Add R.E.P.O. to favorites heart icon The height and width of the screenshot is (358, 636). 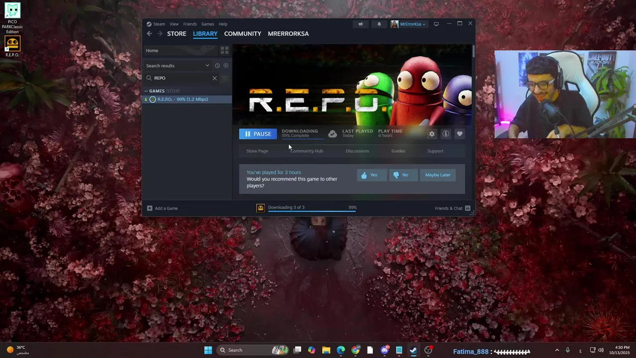pos(460,134)
